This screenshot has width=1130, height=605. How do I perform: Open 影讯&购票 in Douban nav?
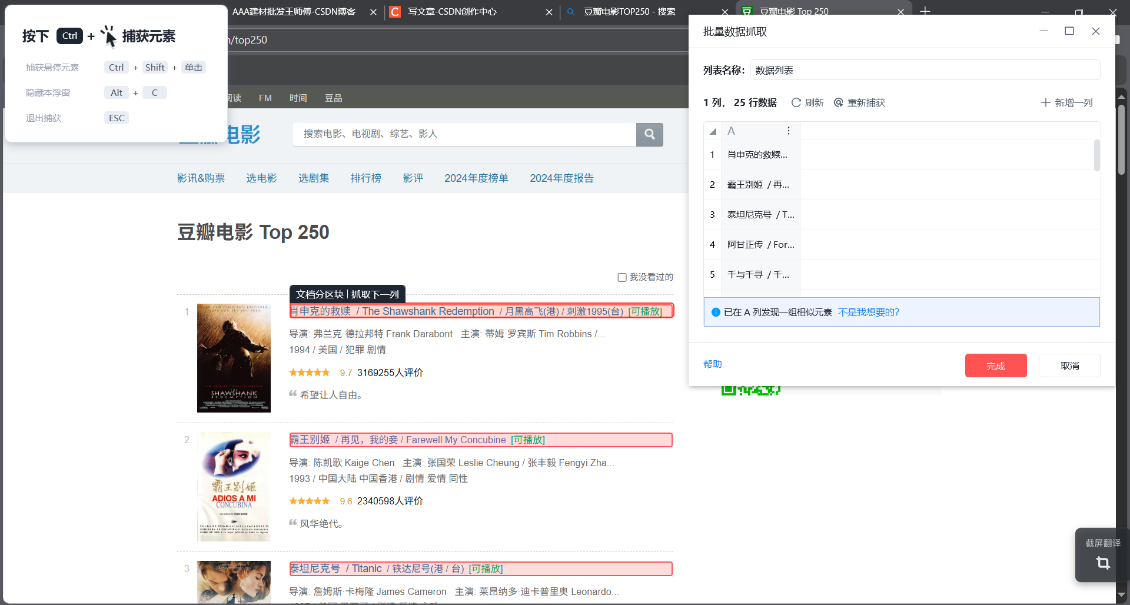click(201, 178)
